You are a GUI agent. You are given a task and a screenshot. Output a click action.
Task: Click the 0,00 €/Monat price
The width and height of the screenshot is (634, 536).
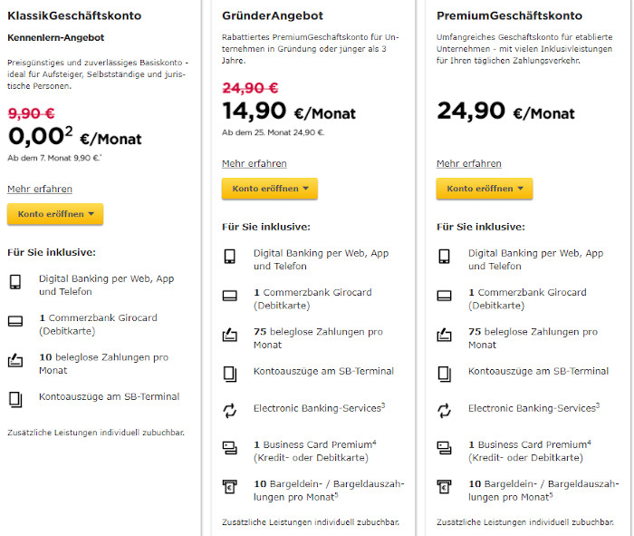pos(74,137)
